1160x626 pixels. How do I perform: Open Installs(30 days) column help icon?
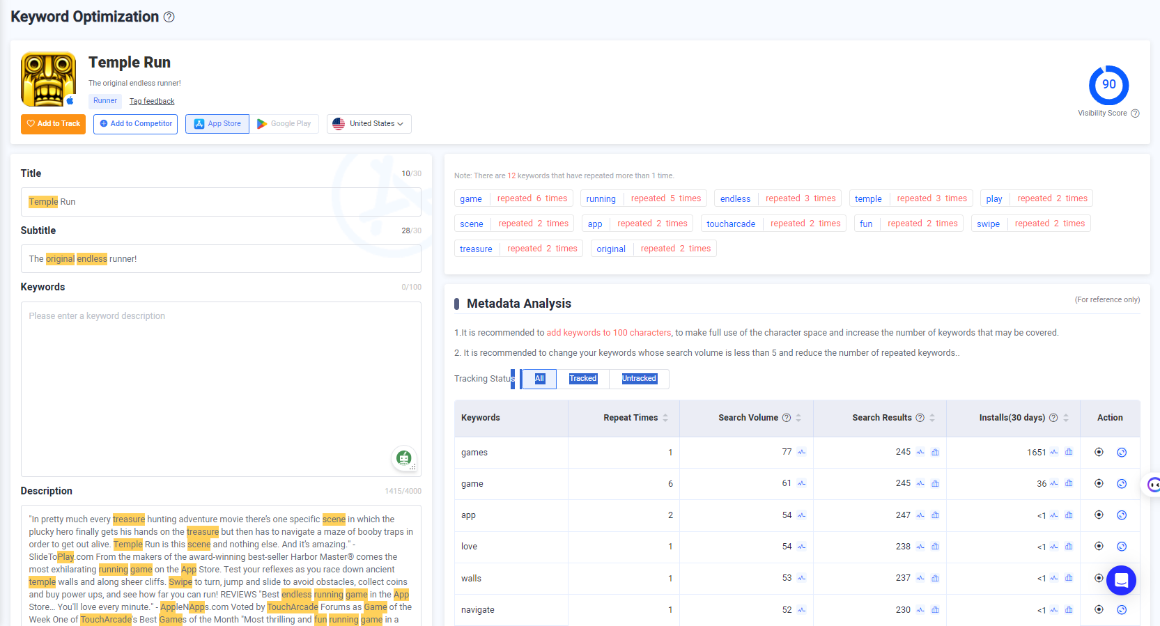1053,418
